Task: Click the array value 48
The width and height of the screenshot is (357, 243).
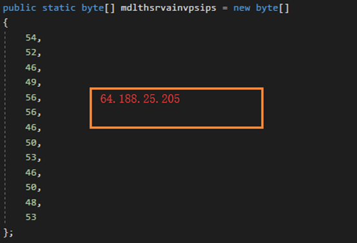Action: tap(31, 202)
